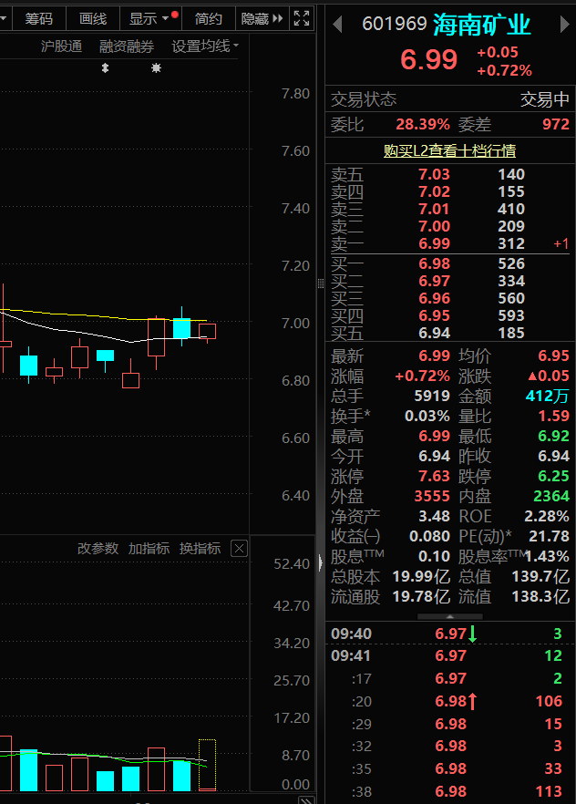Click the sun-shaped marker above chart
This screenshot has width=576, height=804.
[156, 67]
